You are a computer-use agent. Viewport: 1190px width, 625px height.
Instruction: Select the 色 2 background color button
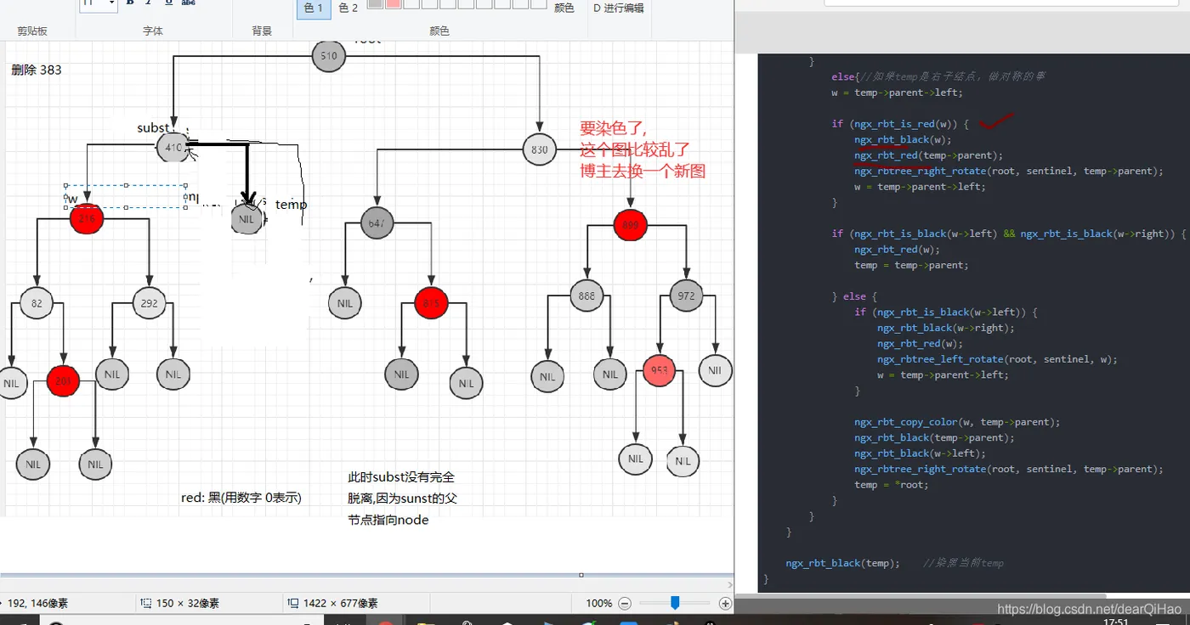(348, 8)
